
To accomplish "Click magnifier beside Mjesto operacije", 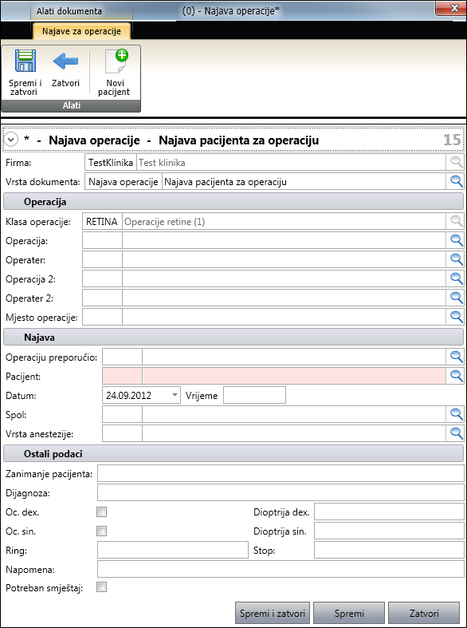I will pyautogui.click(x=456, y=317).
